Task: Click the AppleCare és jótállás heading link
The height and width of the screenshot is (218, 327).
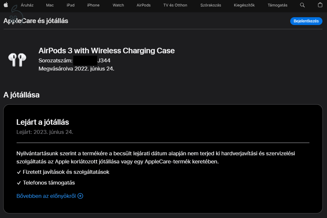Action: tap(36, 21)
